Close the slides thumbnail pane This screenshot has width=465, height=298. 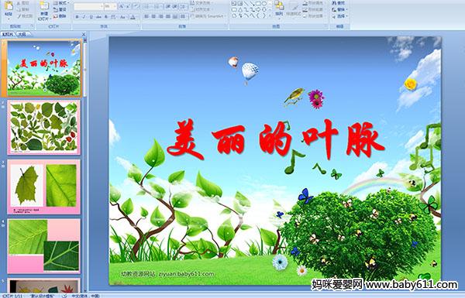click(84, 35)
